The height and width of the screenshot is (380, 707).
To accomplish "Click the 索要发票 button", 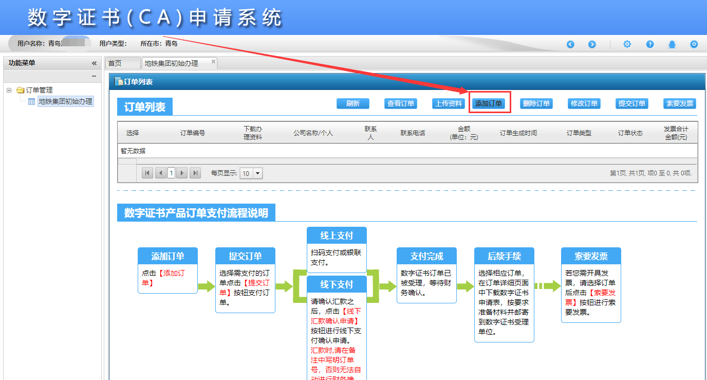I will pyautogui.click(x=679, y=103).
